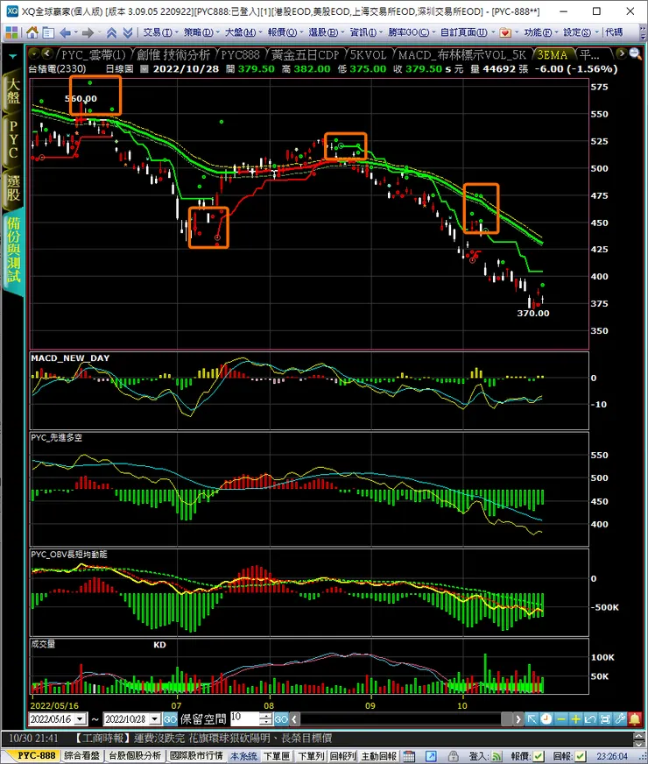Screen dimensions: 648x764
Task: Open the end date 2022/10/28 dropdown
Action: pos(155,718)
